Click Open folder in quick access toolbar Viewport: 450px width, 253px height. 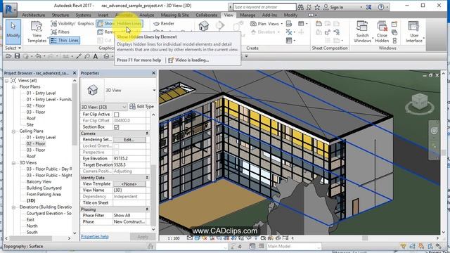(8, 56)
